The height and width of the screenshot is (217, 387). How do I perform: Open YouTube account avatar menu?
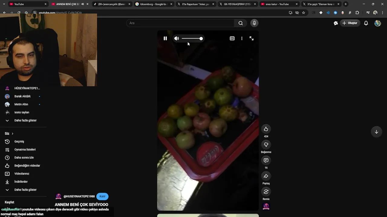[x=378, y=23]
